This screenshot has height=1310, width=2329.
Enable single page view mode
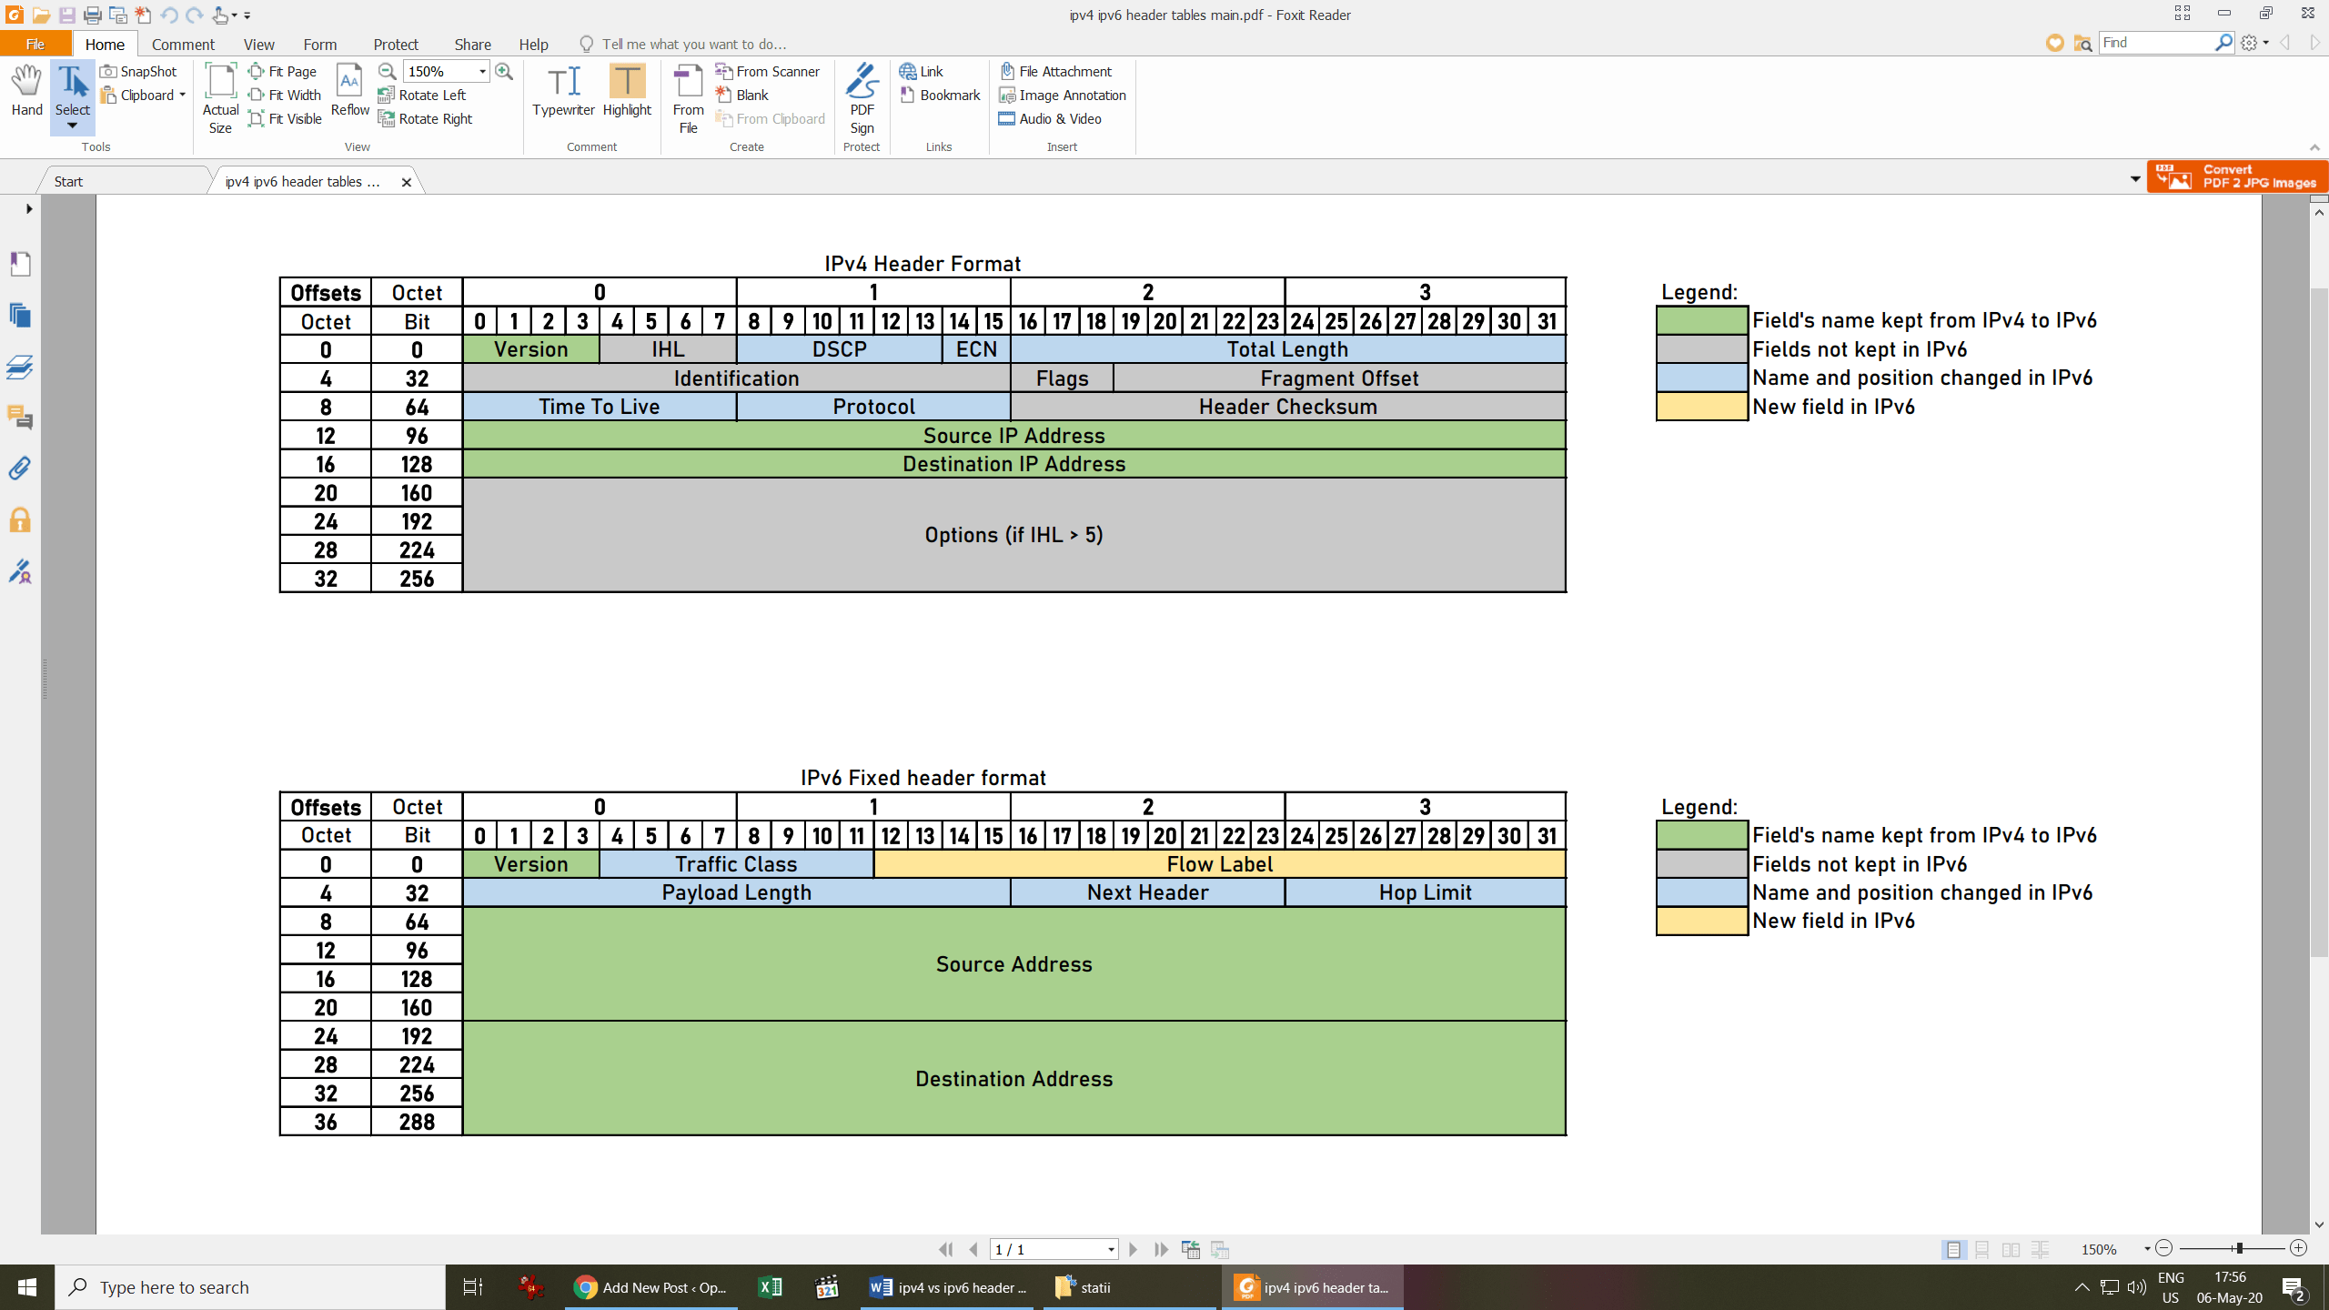coord(1952,1249)
